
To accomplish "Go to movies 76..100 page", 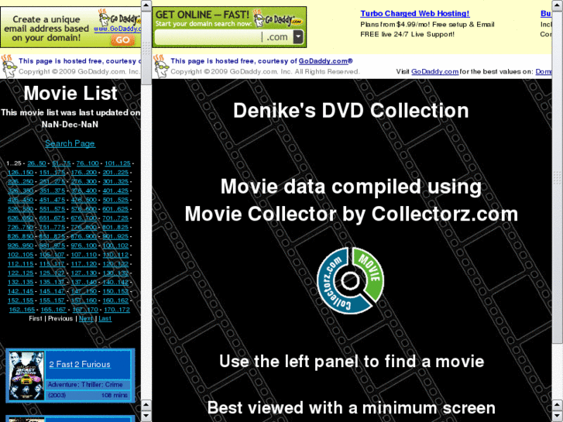I will [88, 163].
